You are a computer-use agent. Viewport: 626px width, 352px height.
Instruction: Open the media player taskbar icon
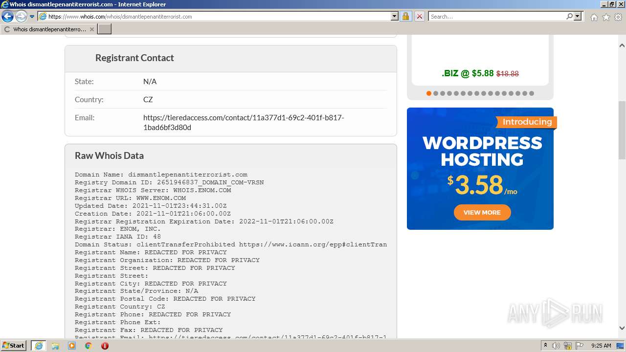tap(72, 346)
